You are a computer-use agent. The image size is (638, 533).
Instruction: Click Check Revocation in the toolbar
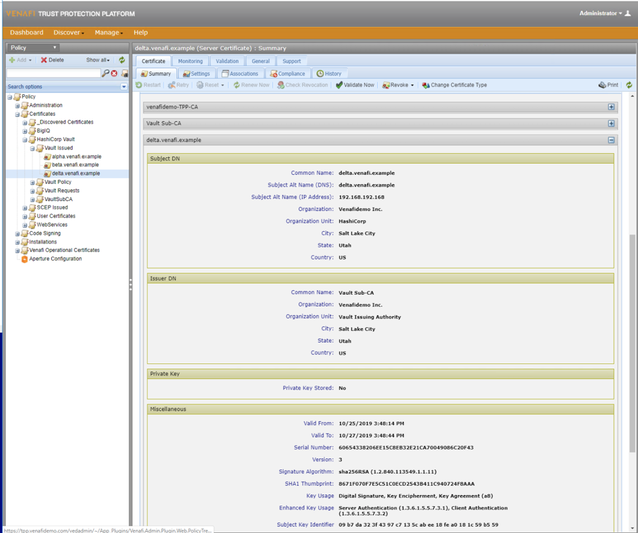point(303,85)
